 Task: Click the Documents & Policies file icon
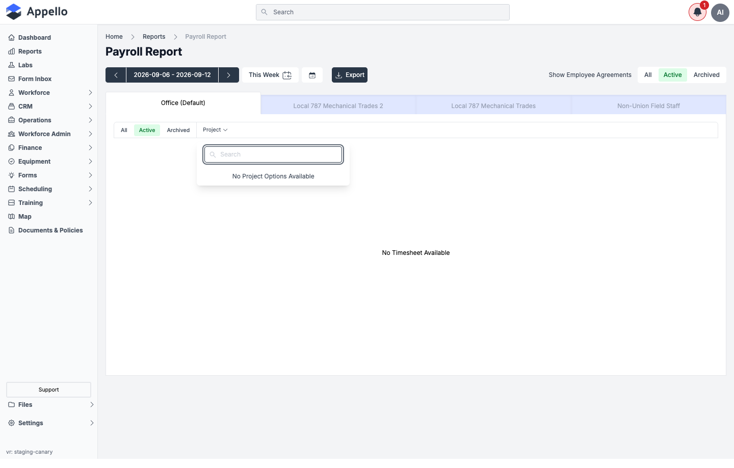(x=11, y=230)
